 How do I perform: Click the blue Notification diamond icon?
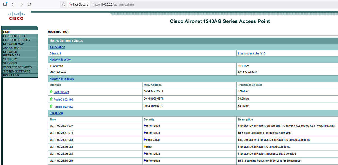coord(145,139)
